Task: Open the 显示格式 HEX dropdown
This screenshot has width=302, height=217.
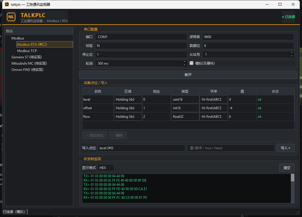Action: [106, 168]
